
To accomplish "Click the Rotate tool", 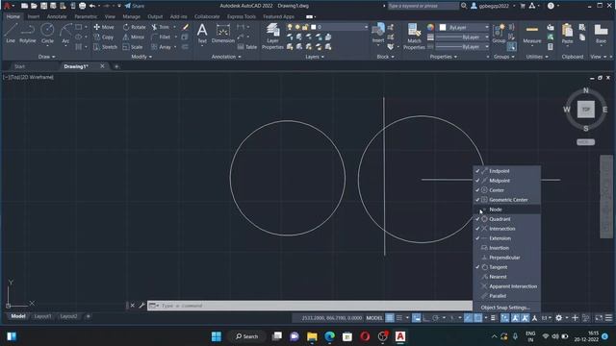I will click(134, 27).
